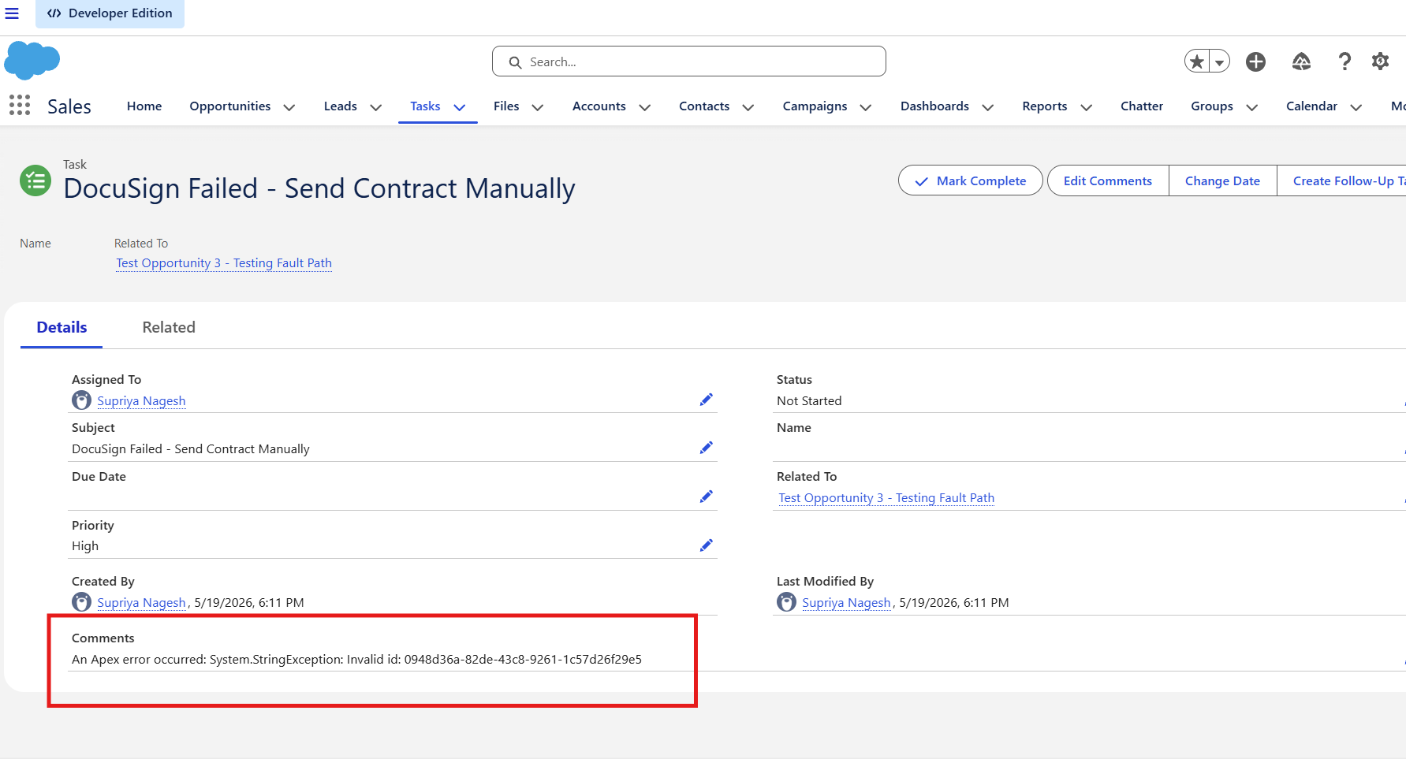Open the Files tab
This screenshot has width=1406, height=759.
(x=506, y=106)
